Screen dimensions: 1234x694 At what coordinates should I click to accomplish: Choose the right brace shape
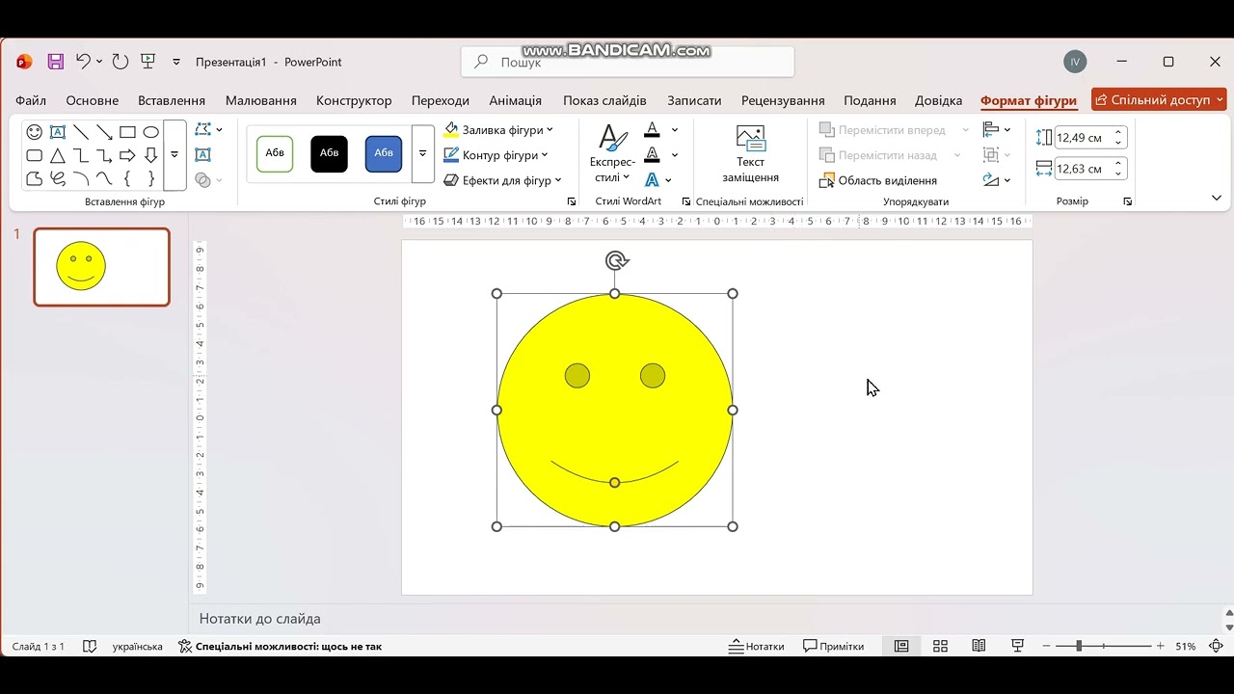tap(150, 178)
